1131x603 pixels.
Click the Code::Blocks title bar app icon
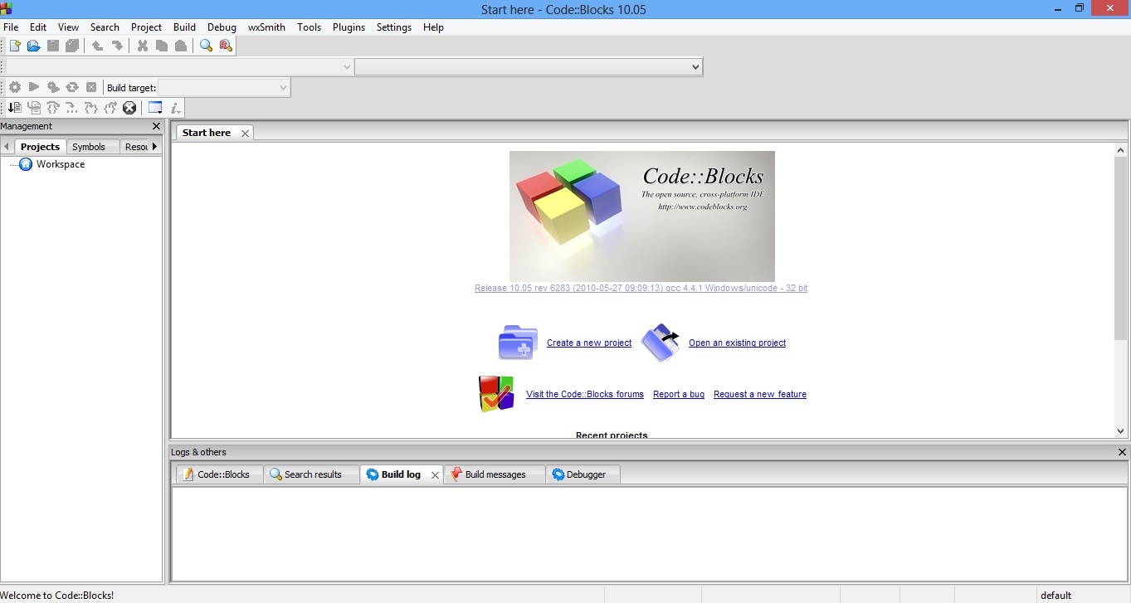click(7, 8)
